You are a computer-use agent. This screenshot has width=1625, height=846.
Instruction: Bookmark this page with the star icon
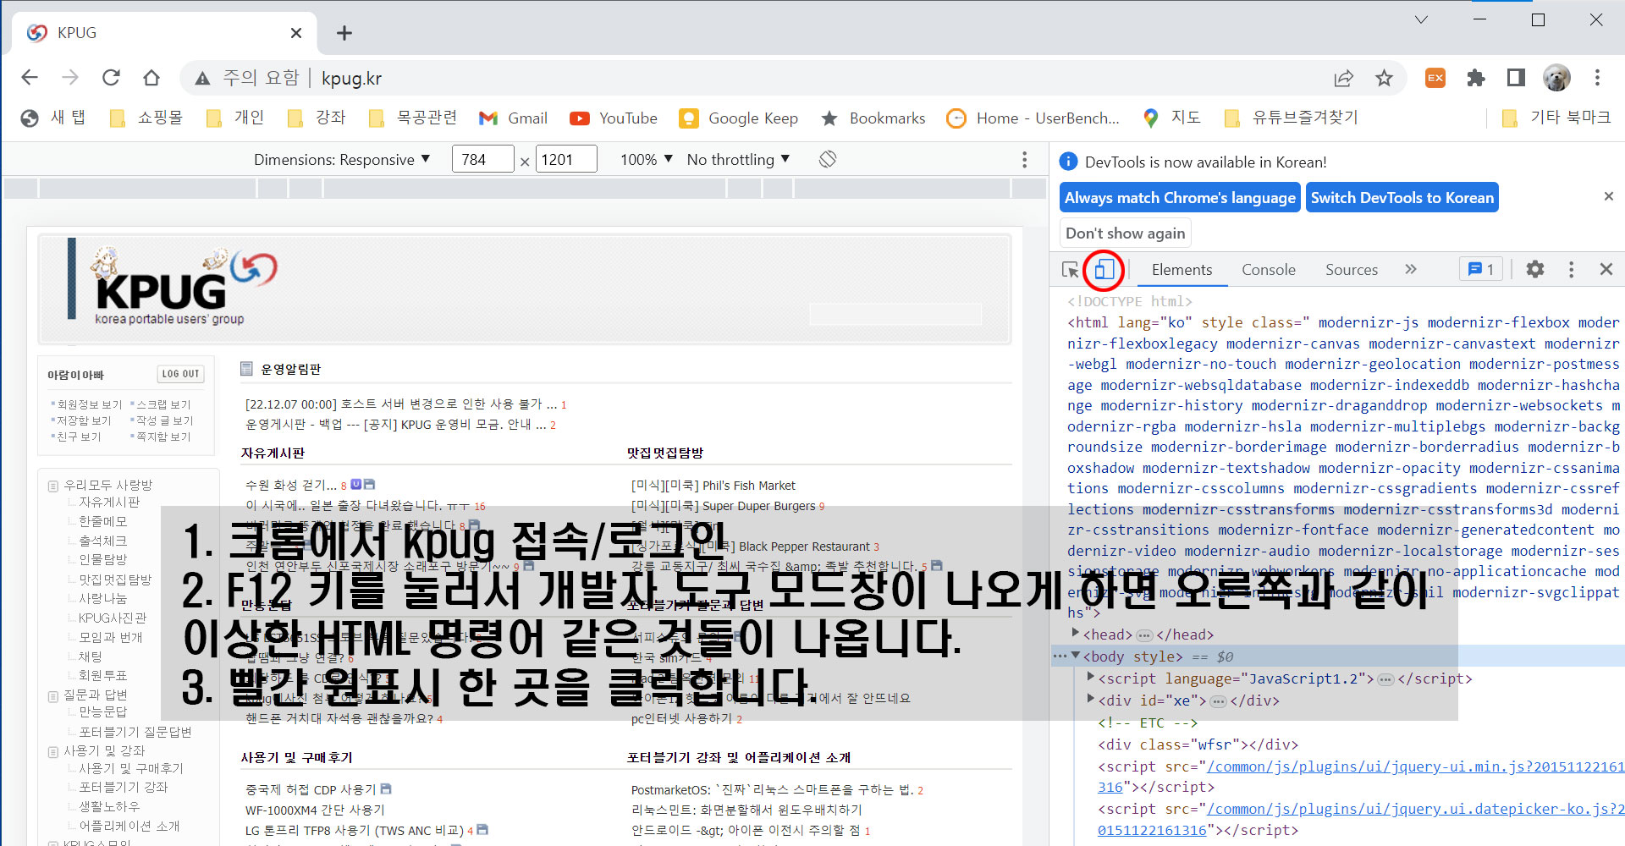[1384, 78]
